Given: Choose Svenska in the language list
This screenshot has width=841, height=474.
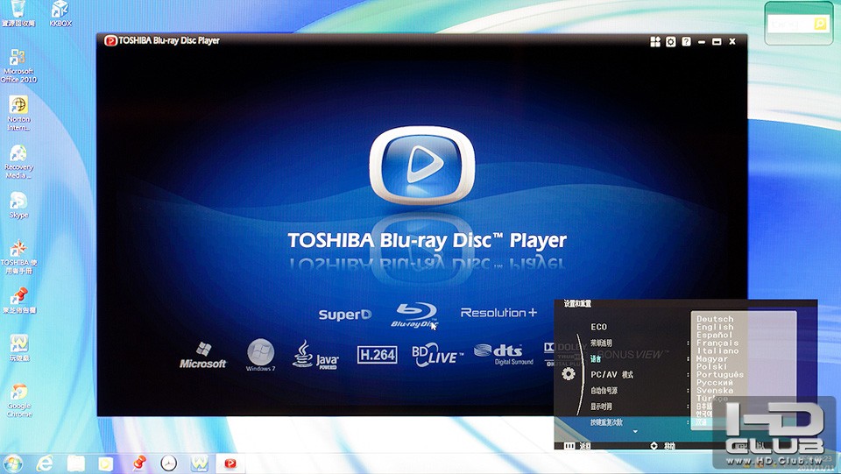Looking at the screenshot, I should point(715,391).
